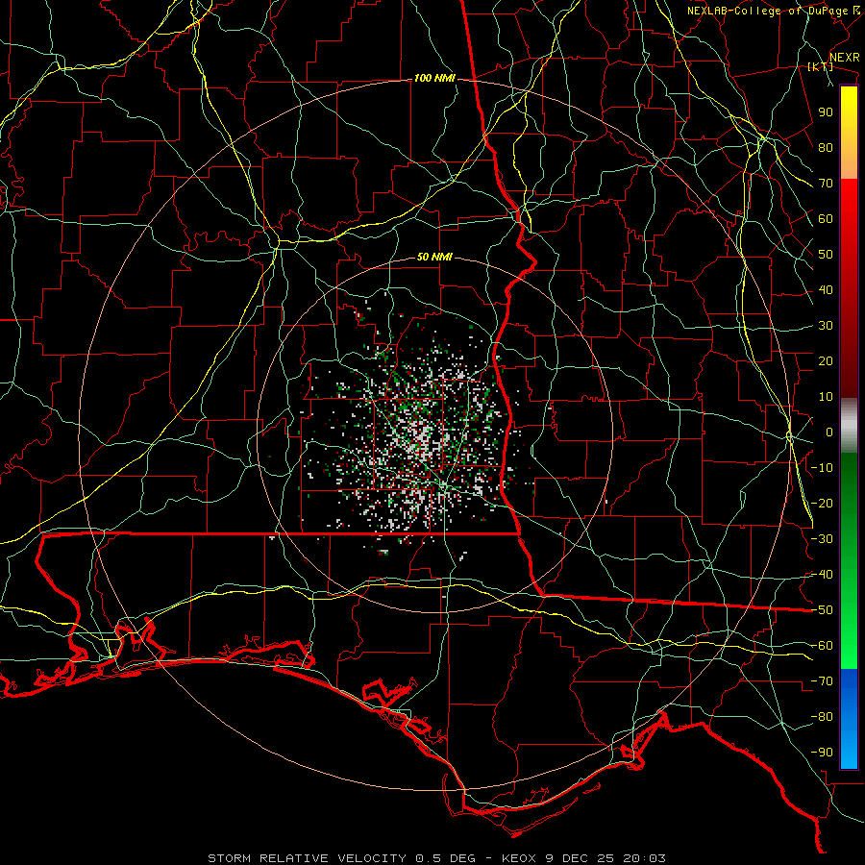Click the positive 50 legend value
The height and width of the screenshot is (865, 865).
[826, 255]
